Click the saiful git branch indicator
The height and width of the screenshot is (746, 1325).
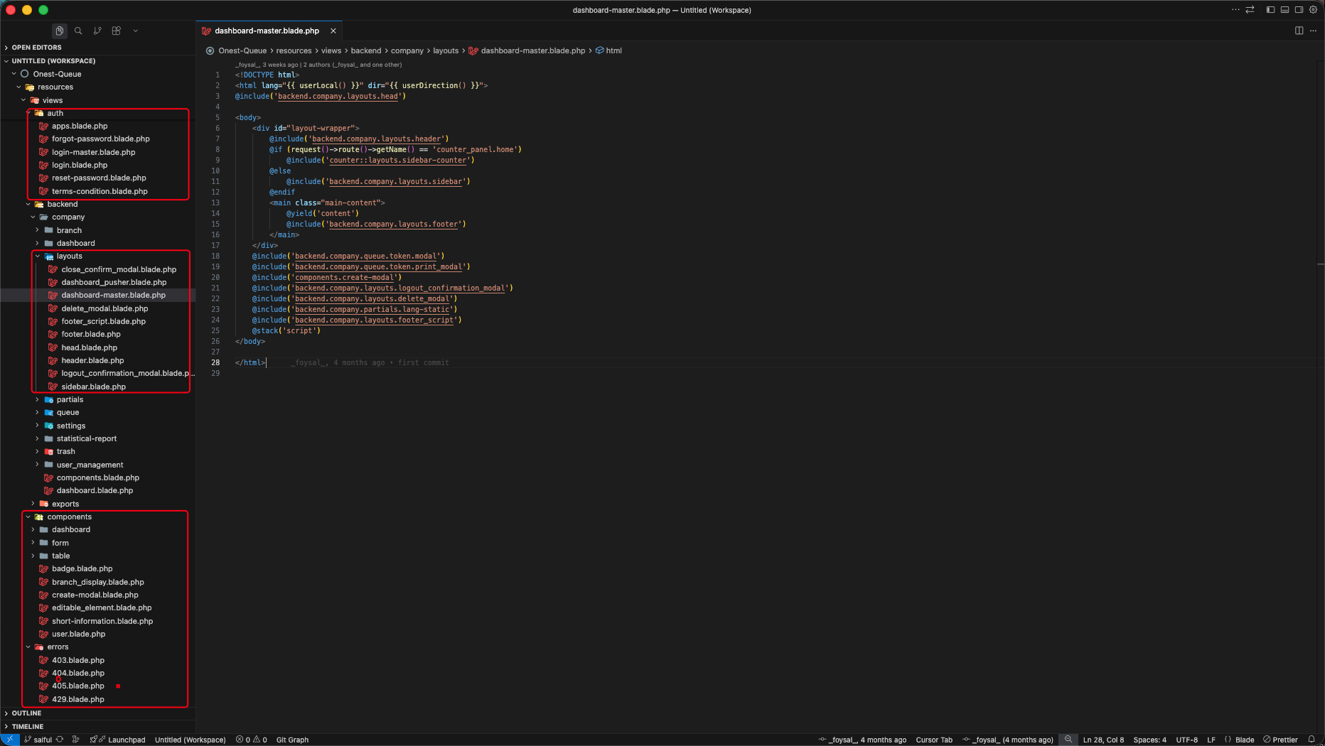tap(38, 740)
